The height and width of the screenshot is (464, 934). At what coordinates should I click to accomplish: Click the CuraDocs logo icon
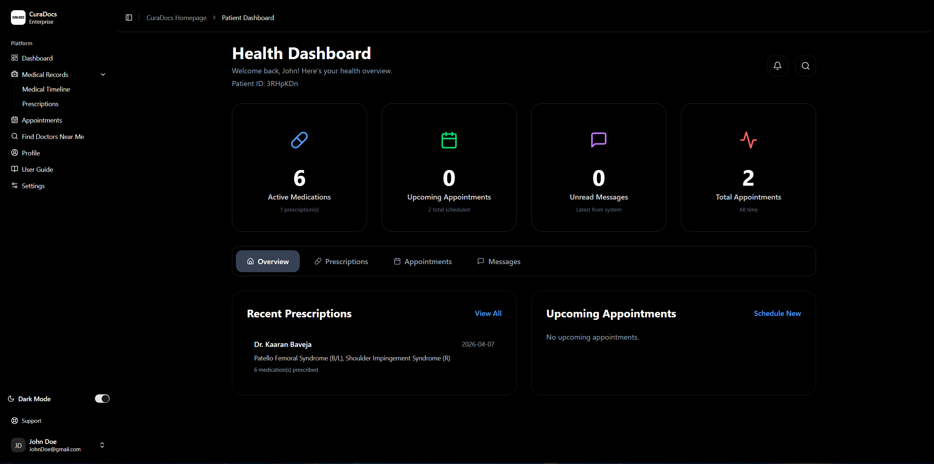coord(18,18)
